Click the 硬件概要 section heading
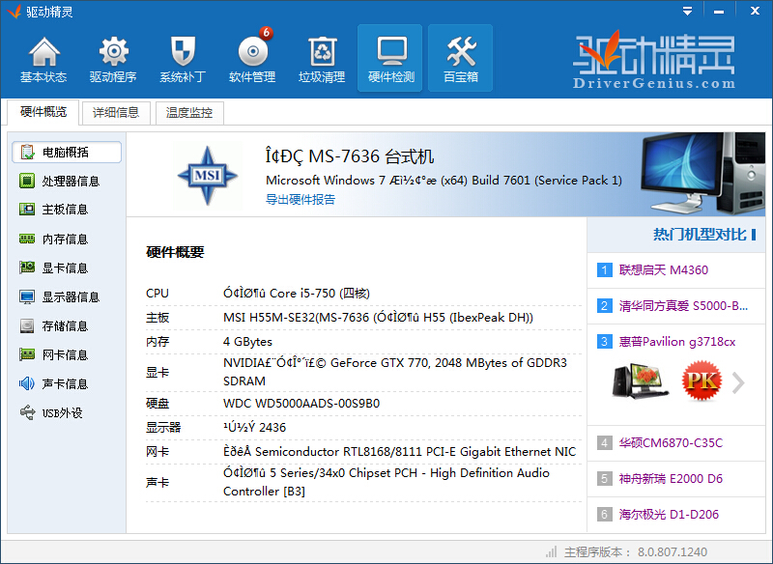 click(175, 252)
